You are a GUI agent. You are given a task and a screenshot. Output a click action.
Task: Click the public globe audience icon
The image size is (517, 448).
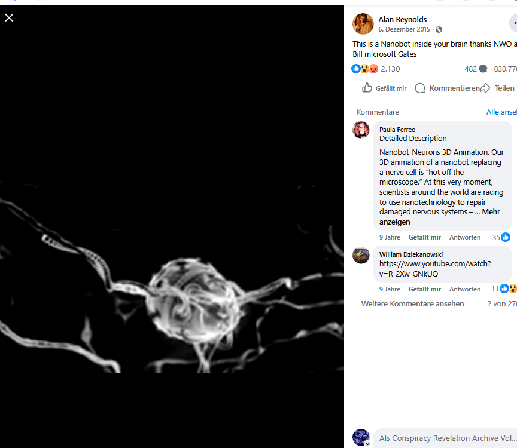[439, 30]
